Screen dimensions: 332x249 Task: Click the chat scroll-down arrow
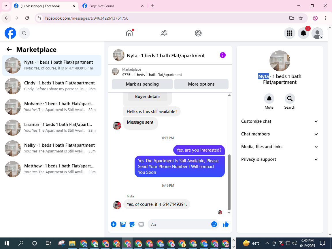[x=229, y=213]
